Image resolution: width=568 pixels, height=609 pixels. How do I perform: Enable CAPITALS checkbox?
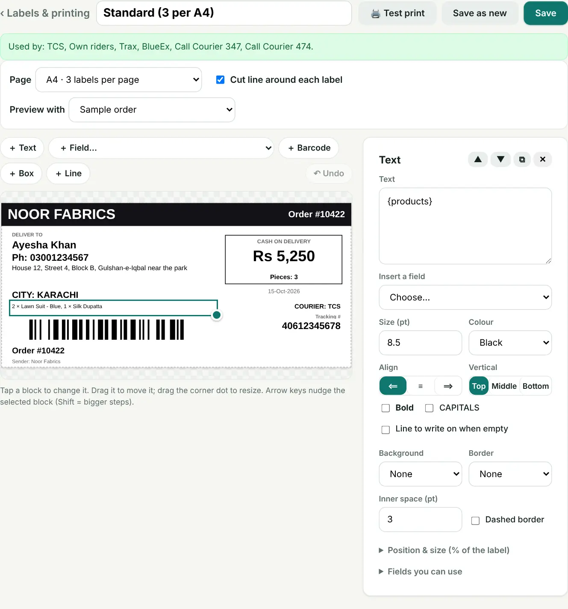[430, 408]
